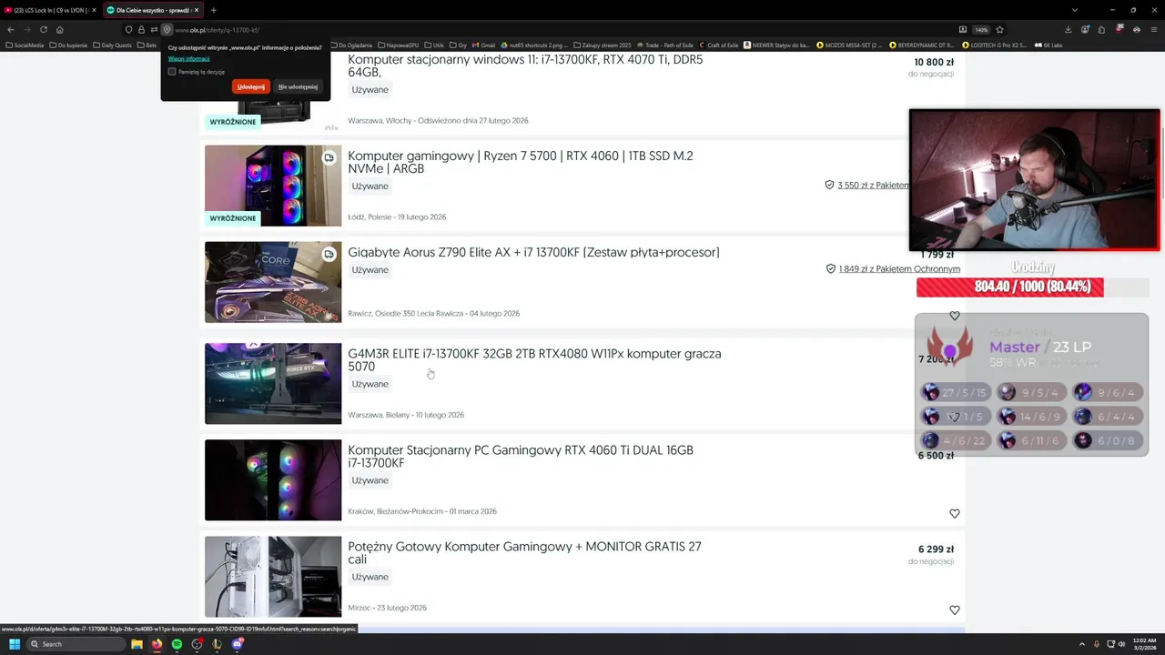Select the 'Dla Ciebie wszystko' OLX tab
The width and height of the screenshot is (1165, 655).
152,10
